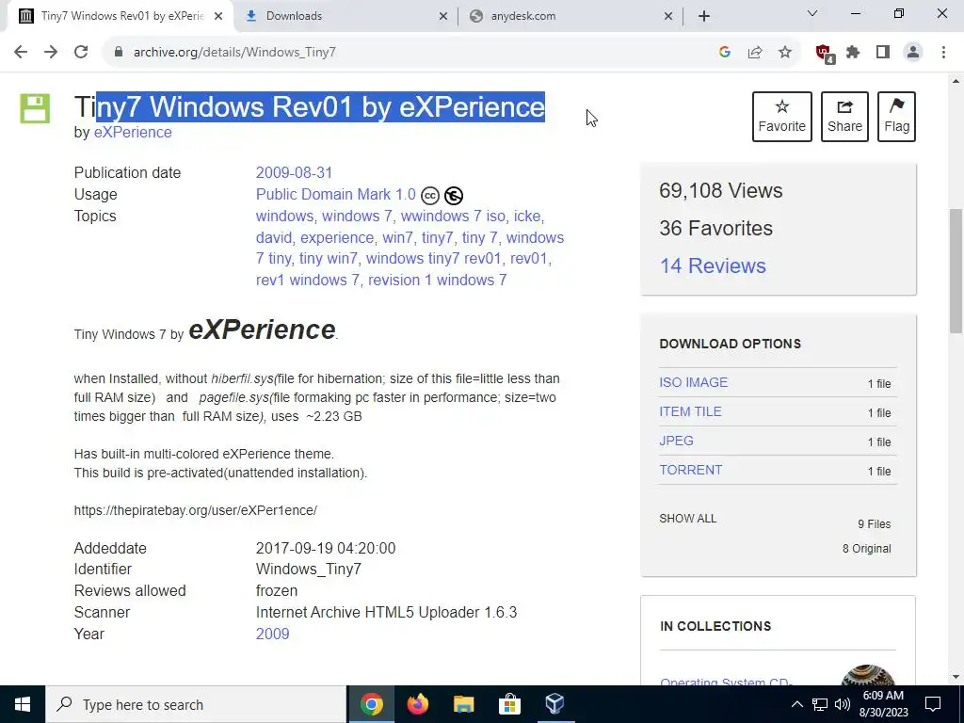Open the Year 2009 link

(x=272, y=634)
